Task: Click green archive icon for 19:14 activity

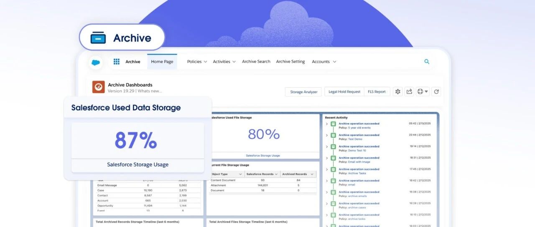Action: click(333, 147)
